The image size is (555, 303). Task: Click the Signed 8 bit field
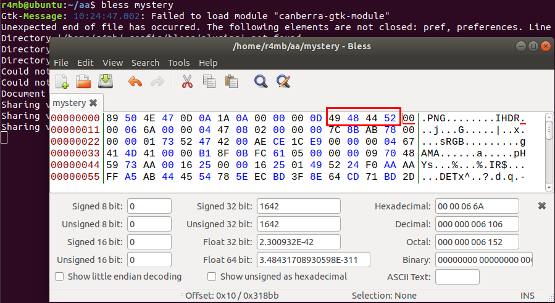[x=149, y=206]
